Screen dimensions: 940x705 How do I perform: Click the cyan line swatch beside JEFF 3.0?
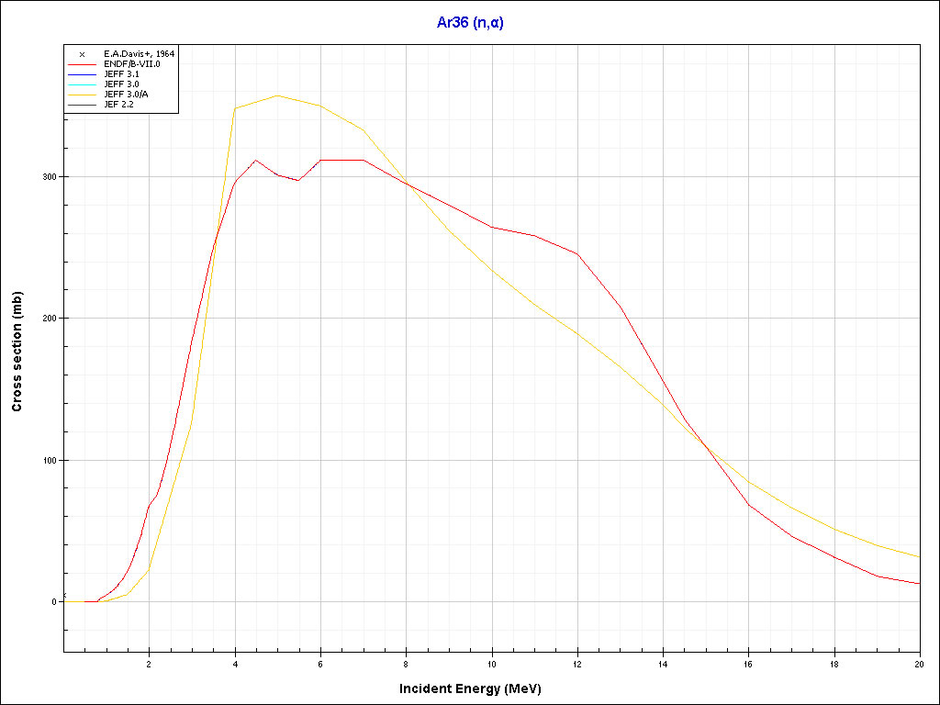tap(82, 84)
